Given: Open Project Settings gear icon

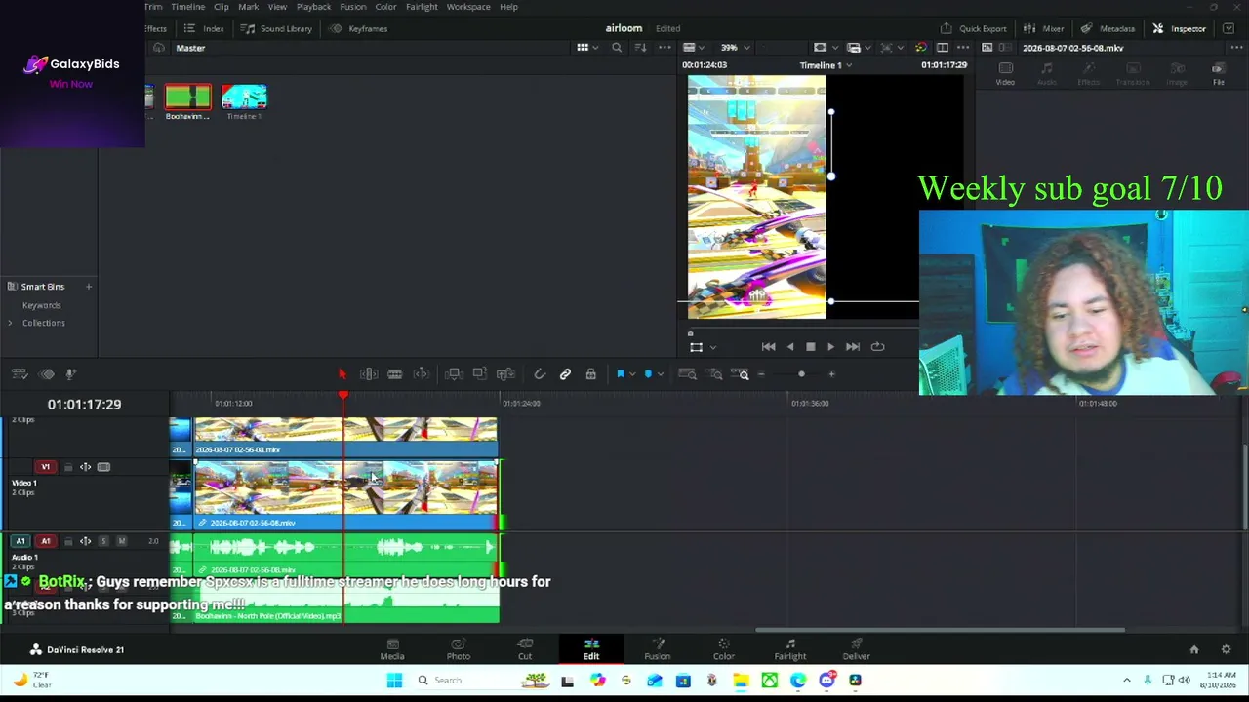Looking at the screenshot, I should coord(1226,649).
